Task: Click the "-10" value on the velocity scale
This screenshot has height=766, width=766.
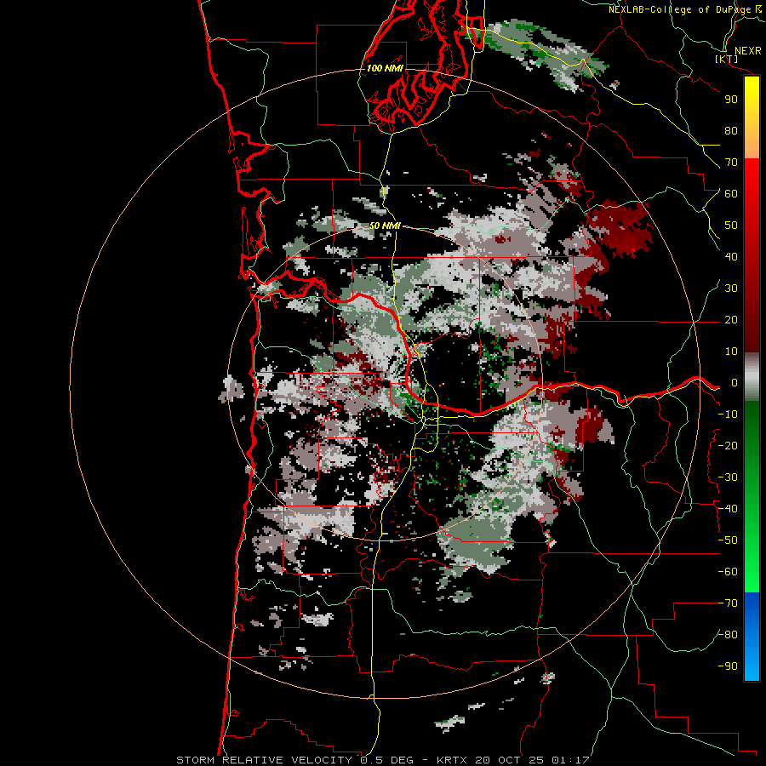Action: coord(728,414)
